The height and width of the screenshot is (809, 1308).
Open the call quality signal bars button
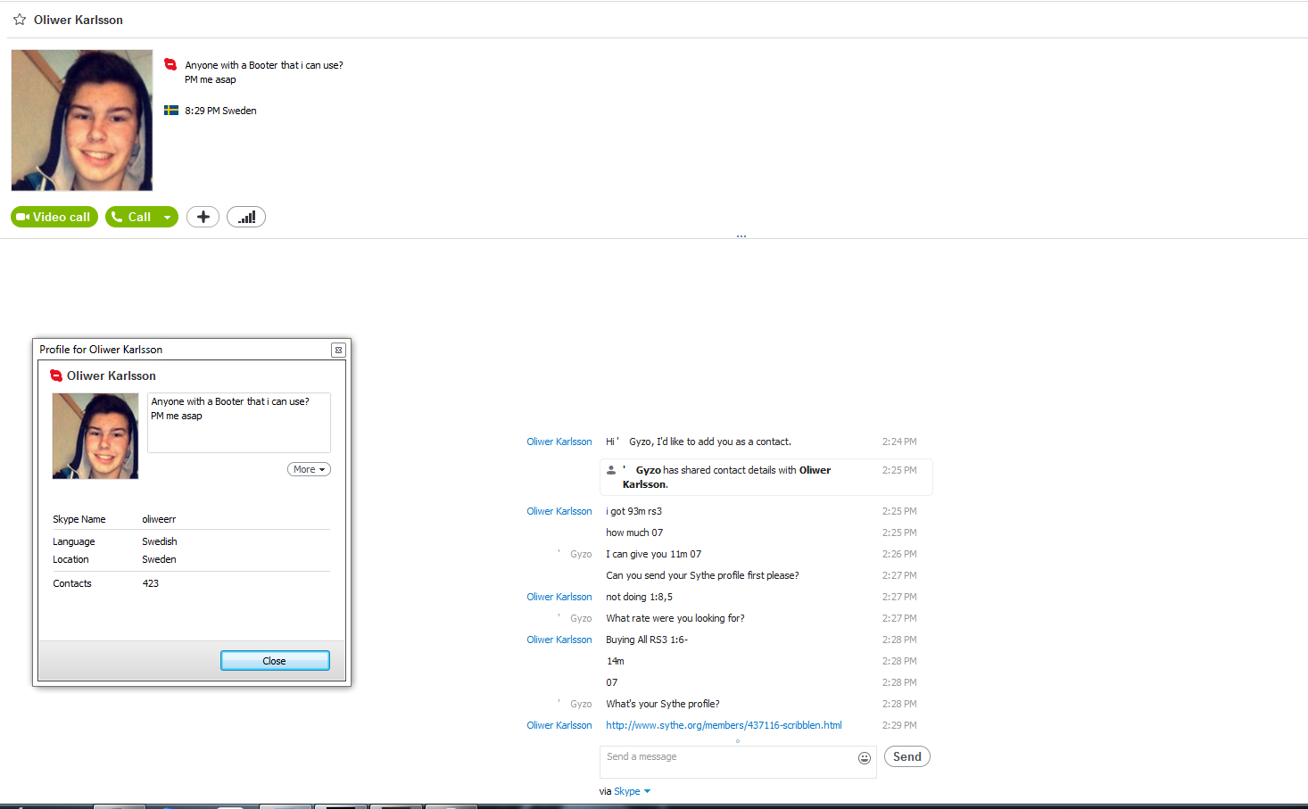coord(246,217)
